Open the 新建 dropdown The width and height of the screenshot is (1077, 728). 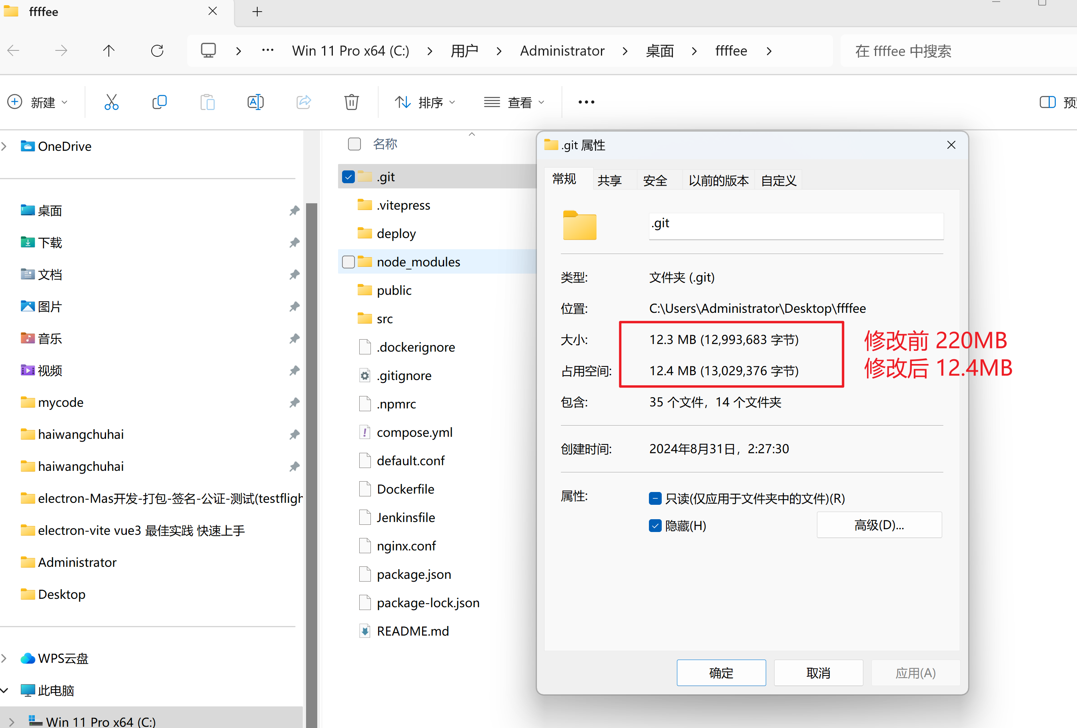(38, 102)
